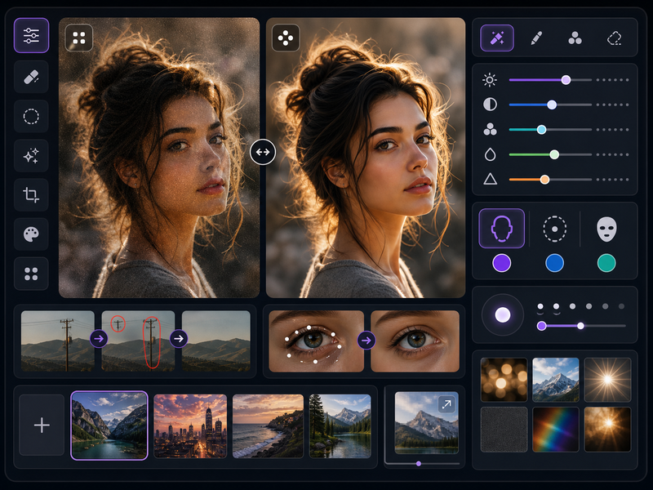
Task: Click arrow between the eye retouch images
Action: 366,341
